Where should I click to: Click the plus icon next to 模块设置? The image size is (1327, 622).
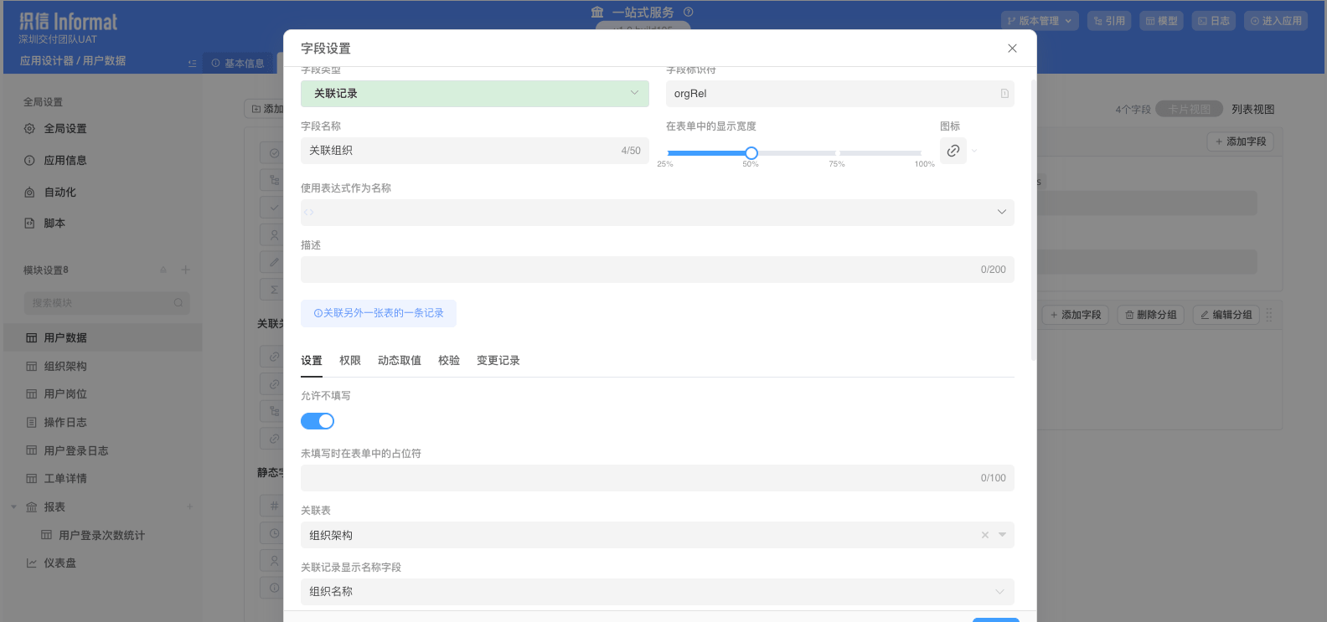tap(186, 270)
